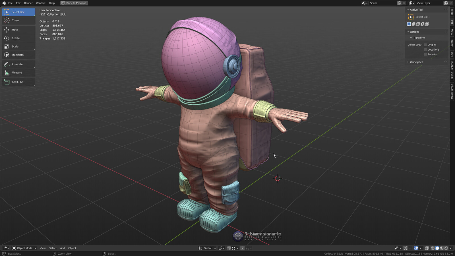Open the pivot point dropdown
The image size is (455, 256).
tap(222, 248)
